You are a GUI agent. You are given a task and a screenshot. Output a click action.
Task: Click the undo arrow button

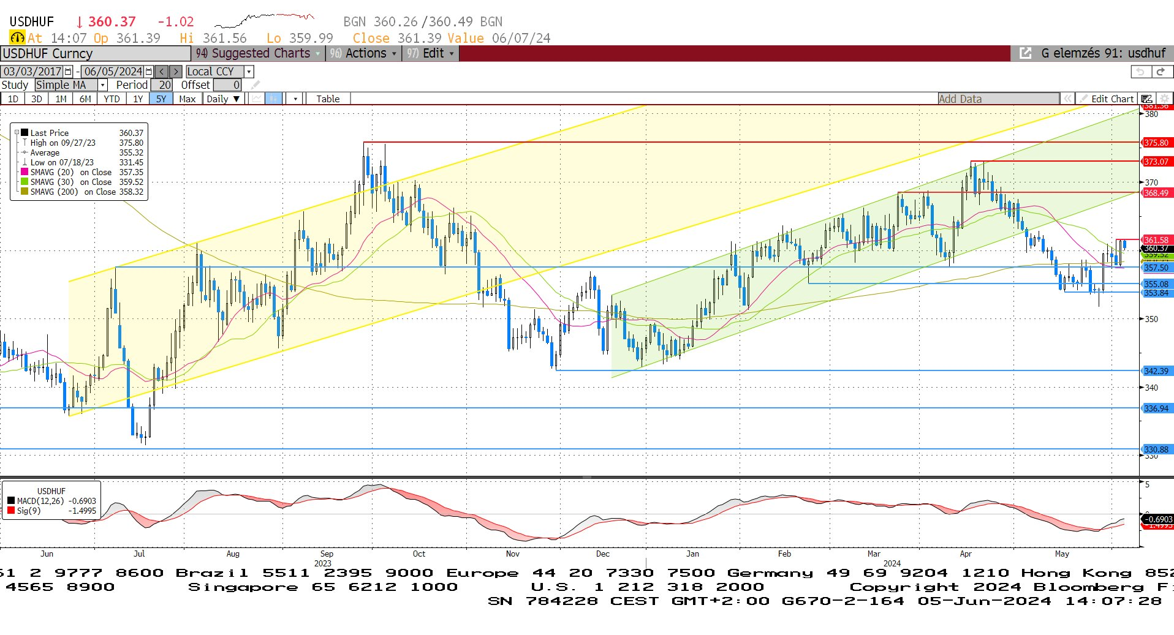[1140, 72]
